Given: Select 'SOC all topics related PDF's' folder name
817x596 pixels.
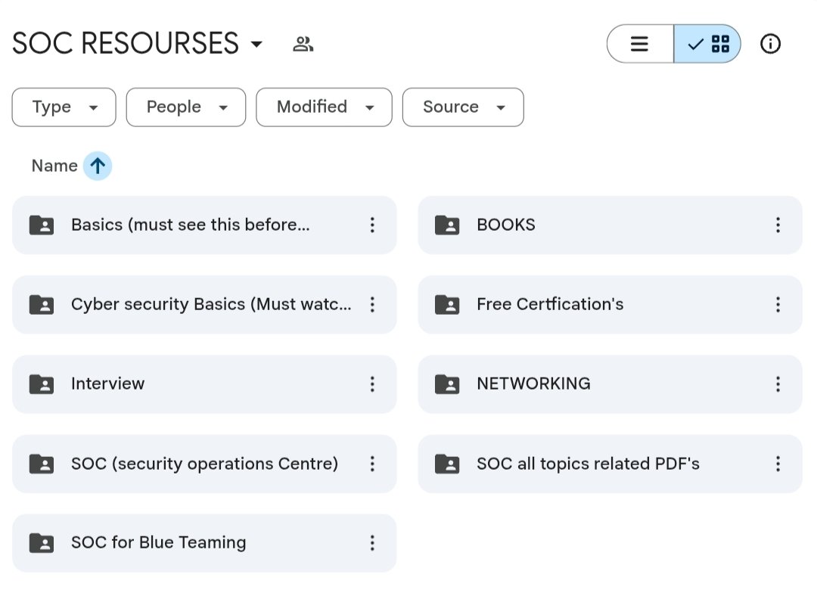Looking at the screenshot, I should [589, 464].
